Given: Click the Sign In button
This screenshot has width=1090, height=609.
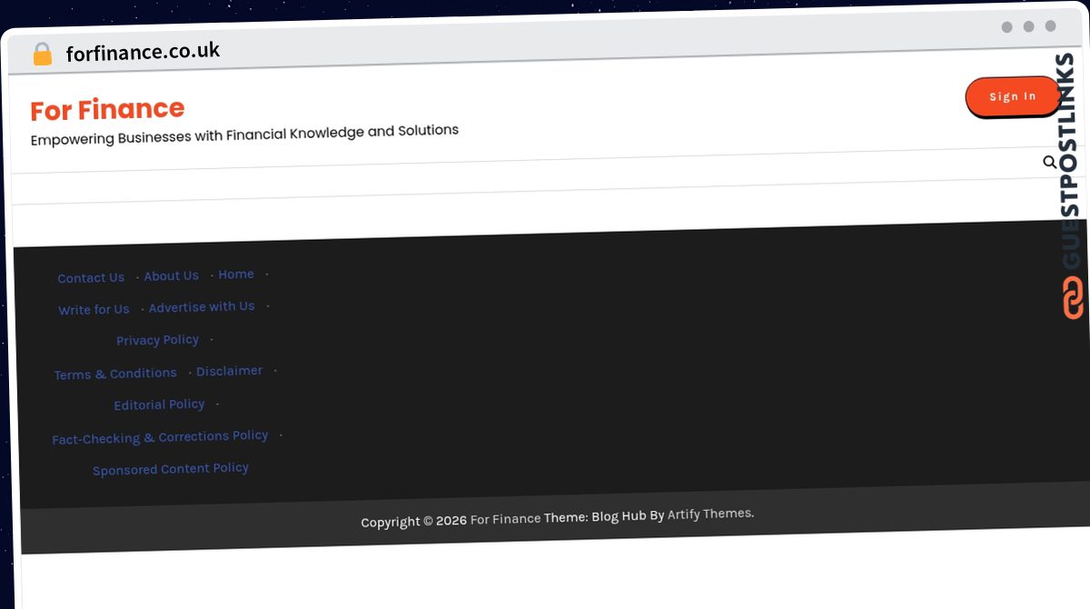Looking at the screenshot, I should (x=1012, y=97).
